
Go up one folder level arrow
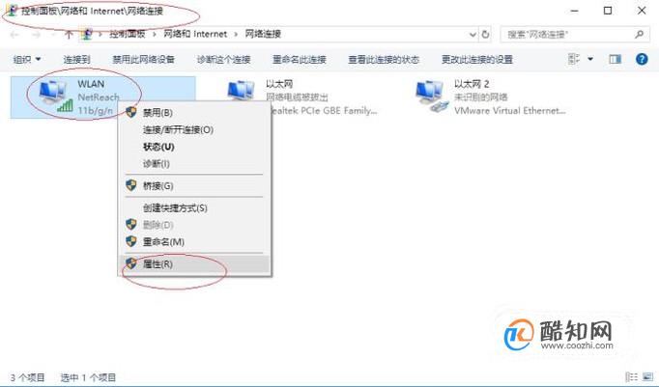(69, 34)
